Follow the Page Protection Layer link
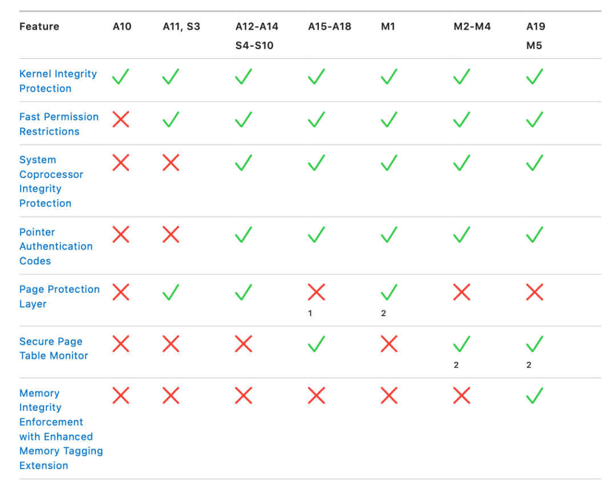 tap(59, 296)
